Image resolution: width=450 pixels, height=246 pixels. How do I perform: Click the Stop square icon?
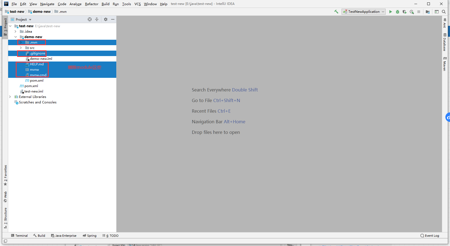419,12
